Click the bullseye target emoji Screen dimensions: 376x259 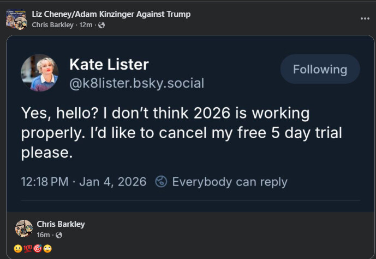(38, 249)
